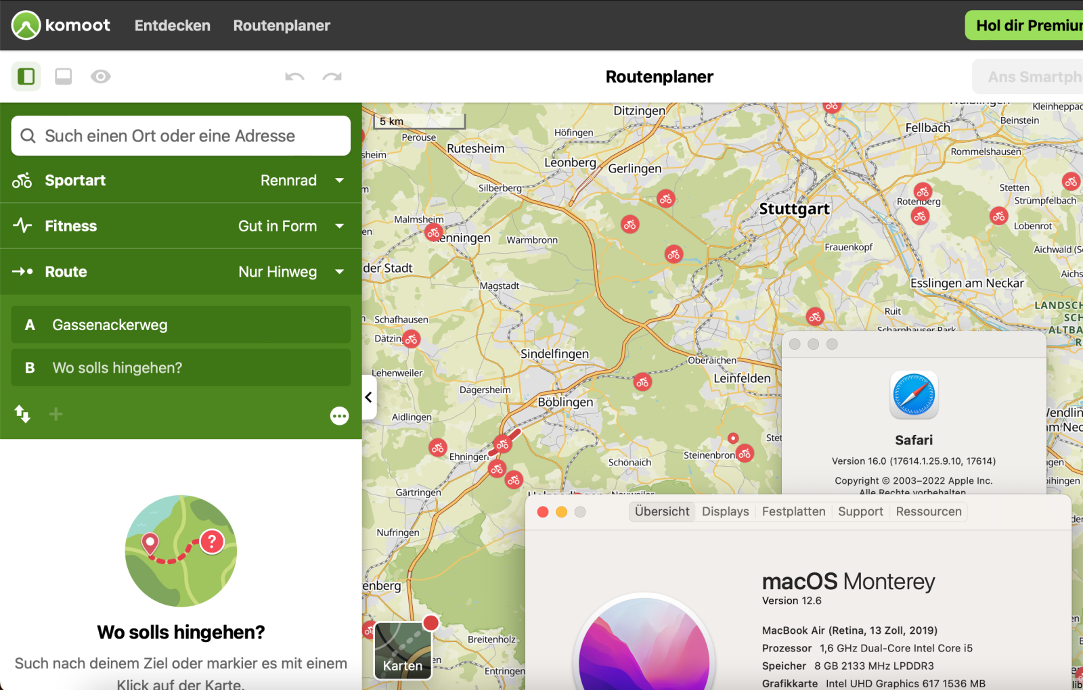This screenshot has width=1083, height=690.
Task: Toggle the bottom panel layout view
Action: 64,76
